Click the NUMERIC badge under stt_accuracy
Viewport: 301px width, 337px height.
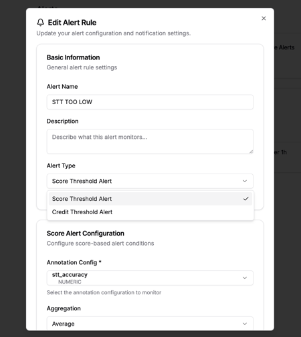[70, 282]
